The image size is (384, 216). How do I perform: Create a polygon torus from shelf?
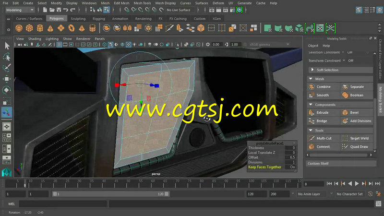point(71,28)
